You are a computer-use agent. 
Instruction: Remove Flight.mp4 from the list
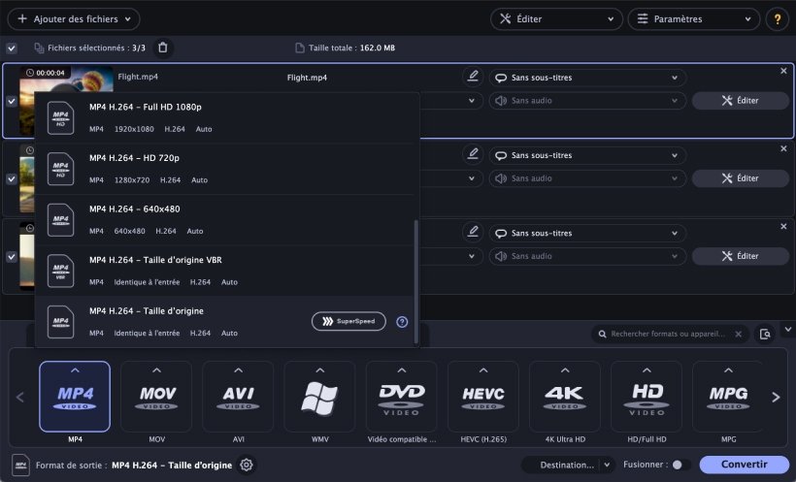pyautogui.click(x=783, y=71)
